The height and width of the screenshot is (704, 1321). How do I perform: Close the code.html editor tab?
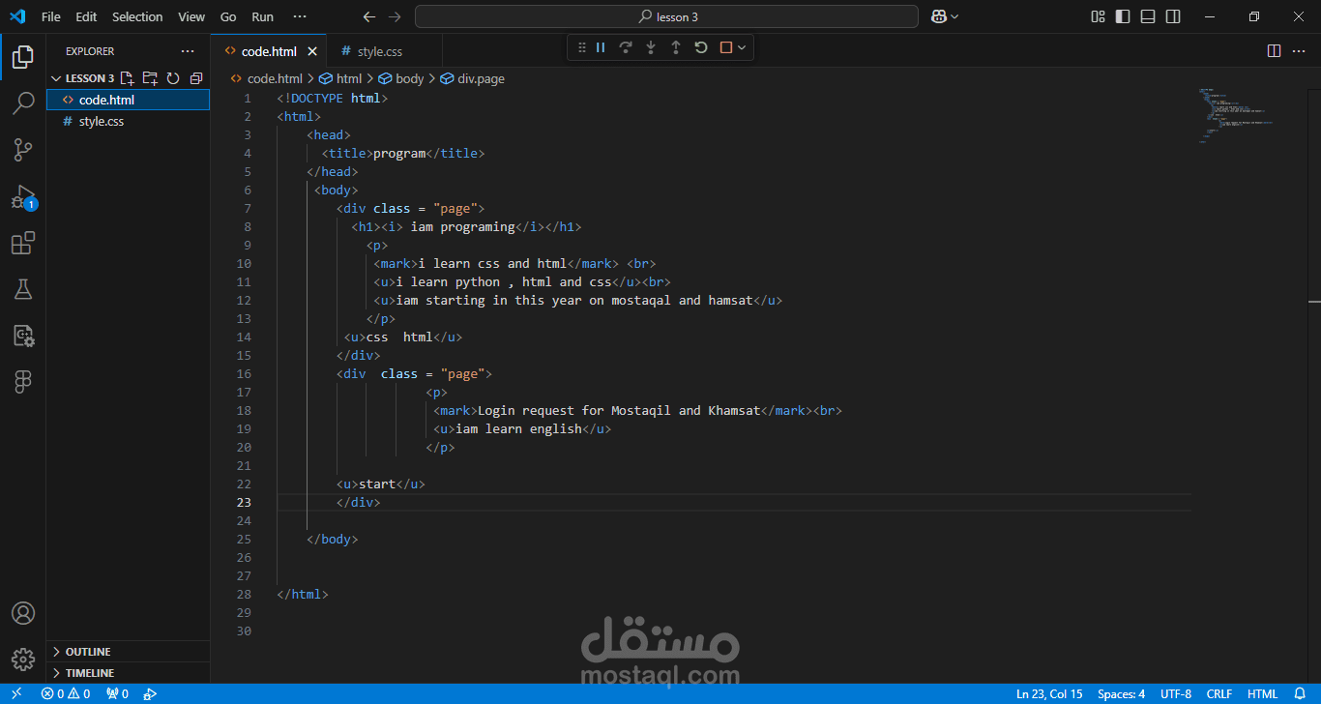[312, 51]
